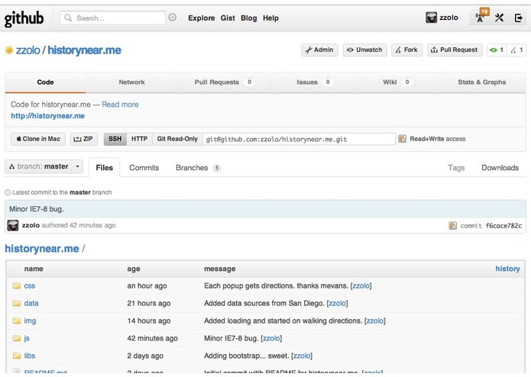Select SSH clone protocol
Viewport: 531px width, 377px height.
[x=115, y=139]
